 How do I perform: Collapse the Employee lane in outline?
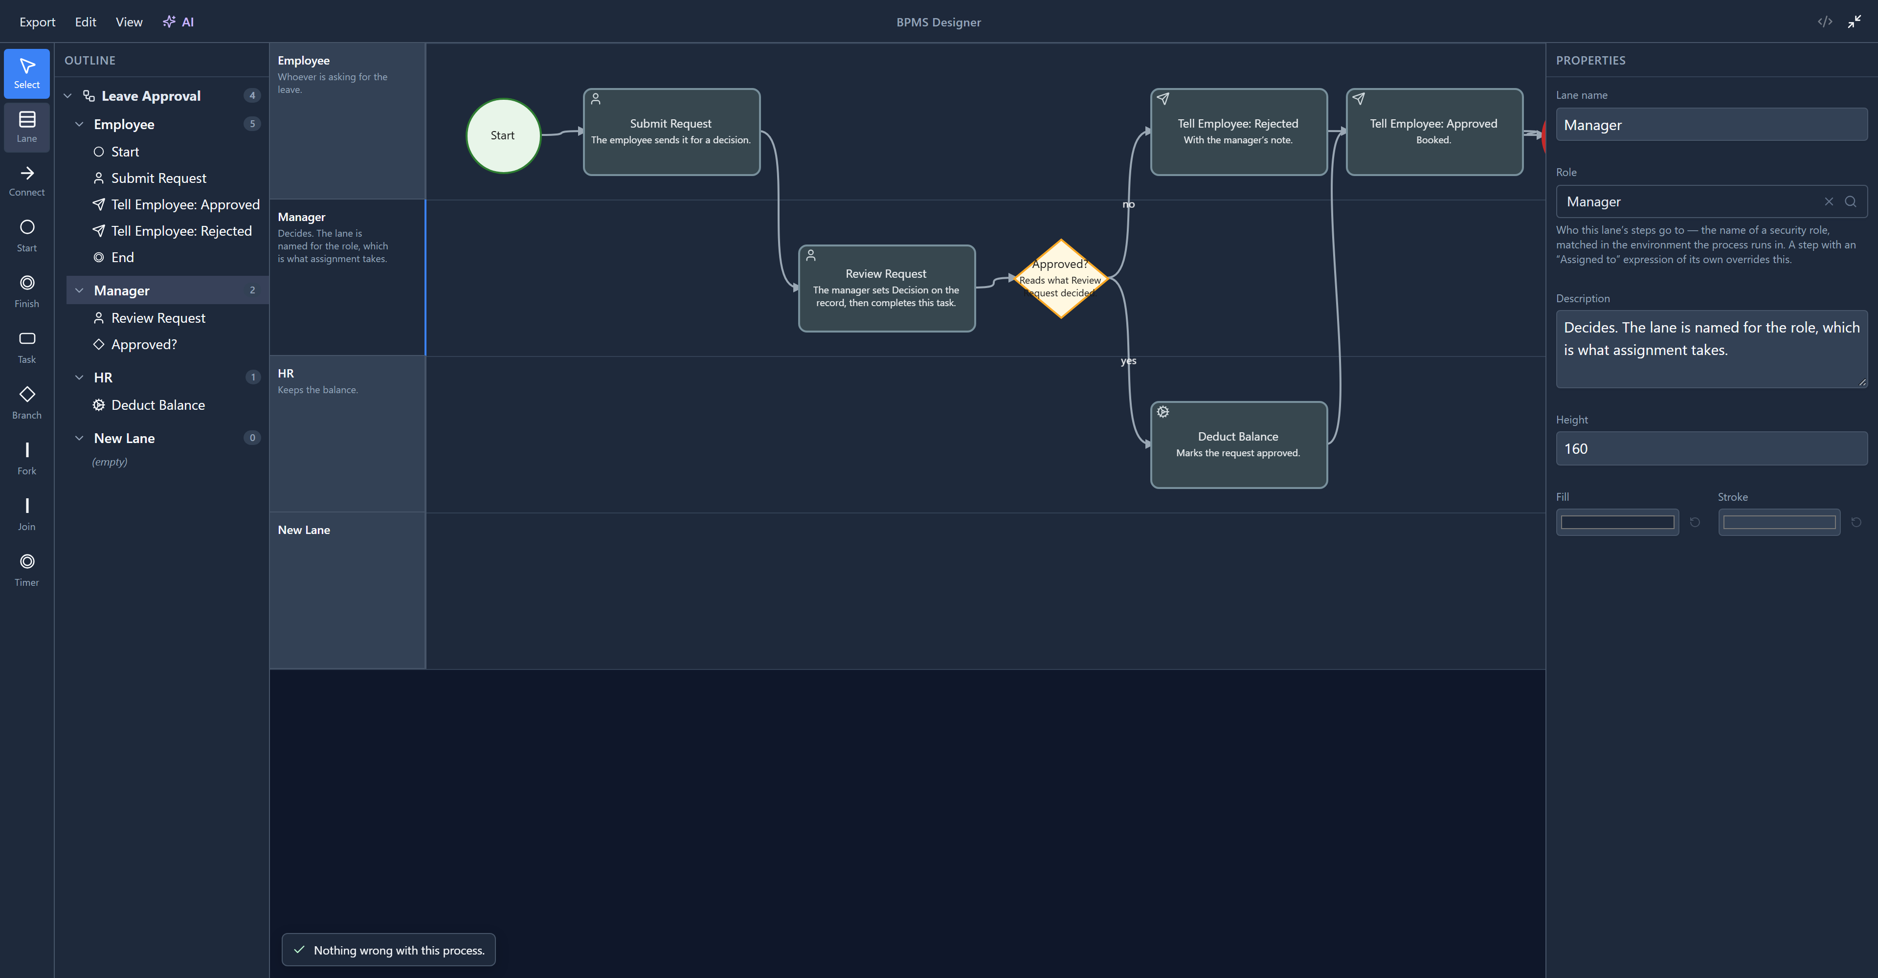79,125
